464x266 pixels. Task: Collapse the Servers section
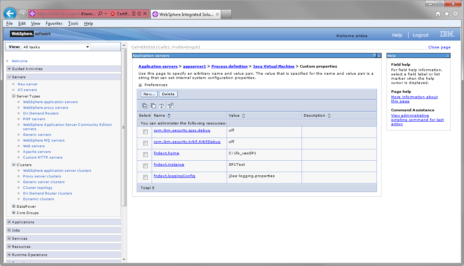pyautogui.click(x=9, y=77)
